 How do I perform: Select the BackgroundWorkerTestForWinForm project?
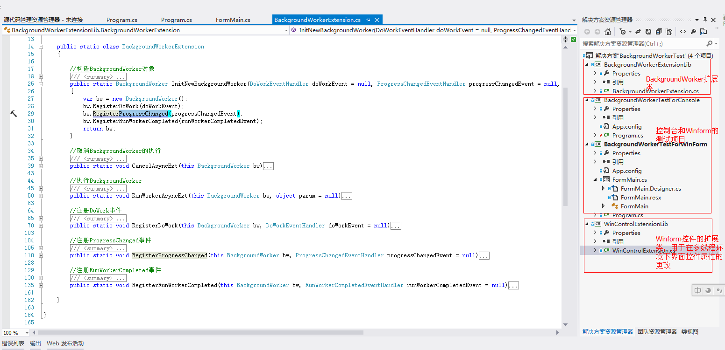pyautogui.click(x=655, y=144)
